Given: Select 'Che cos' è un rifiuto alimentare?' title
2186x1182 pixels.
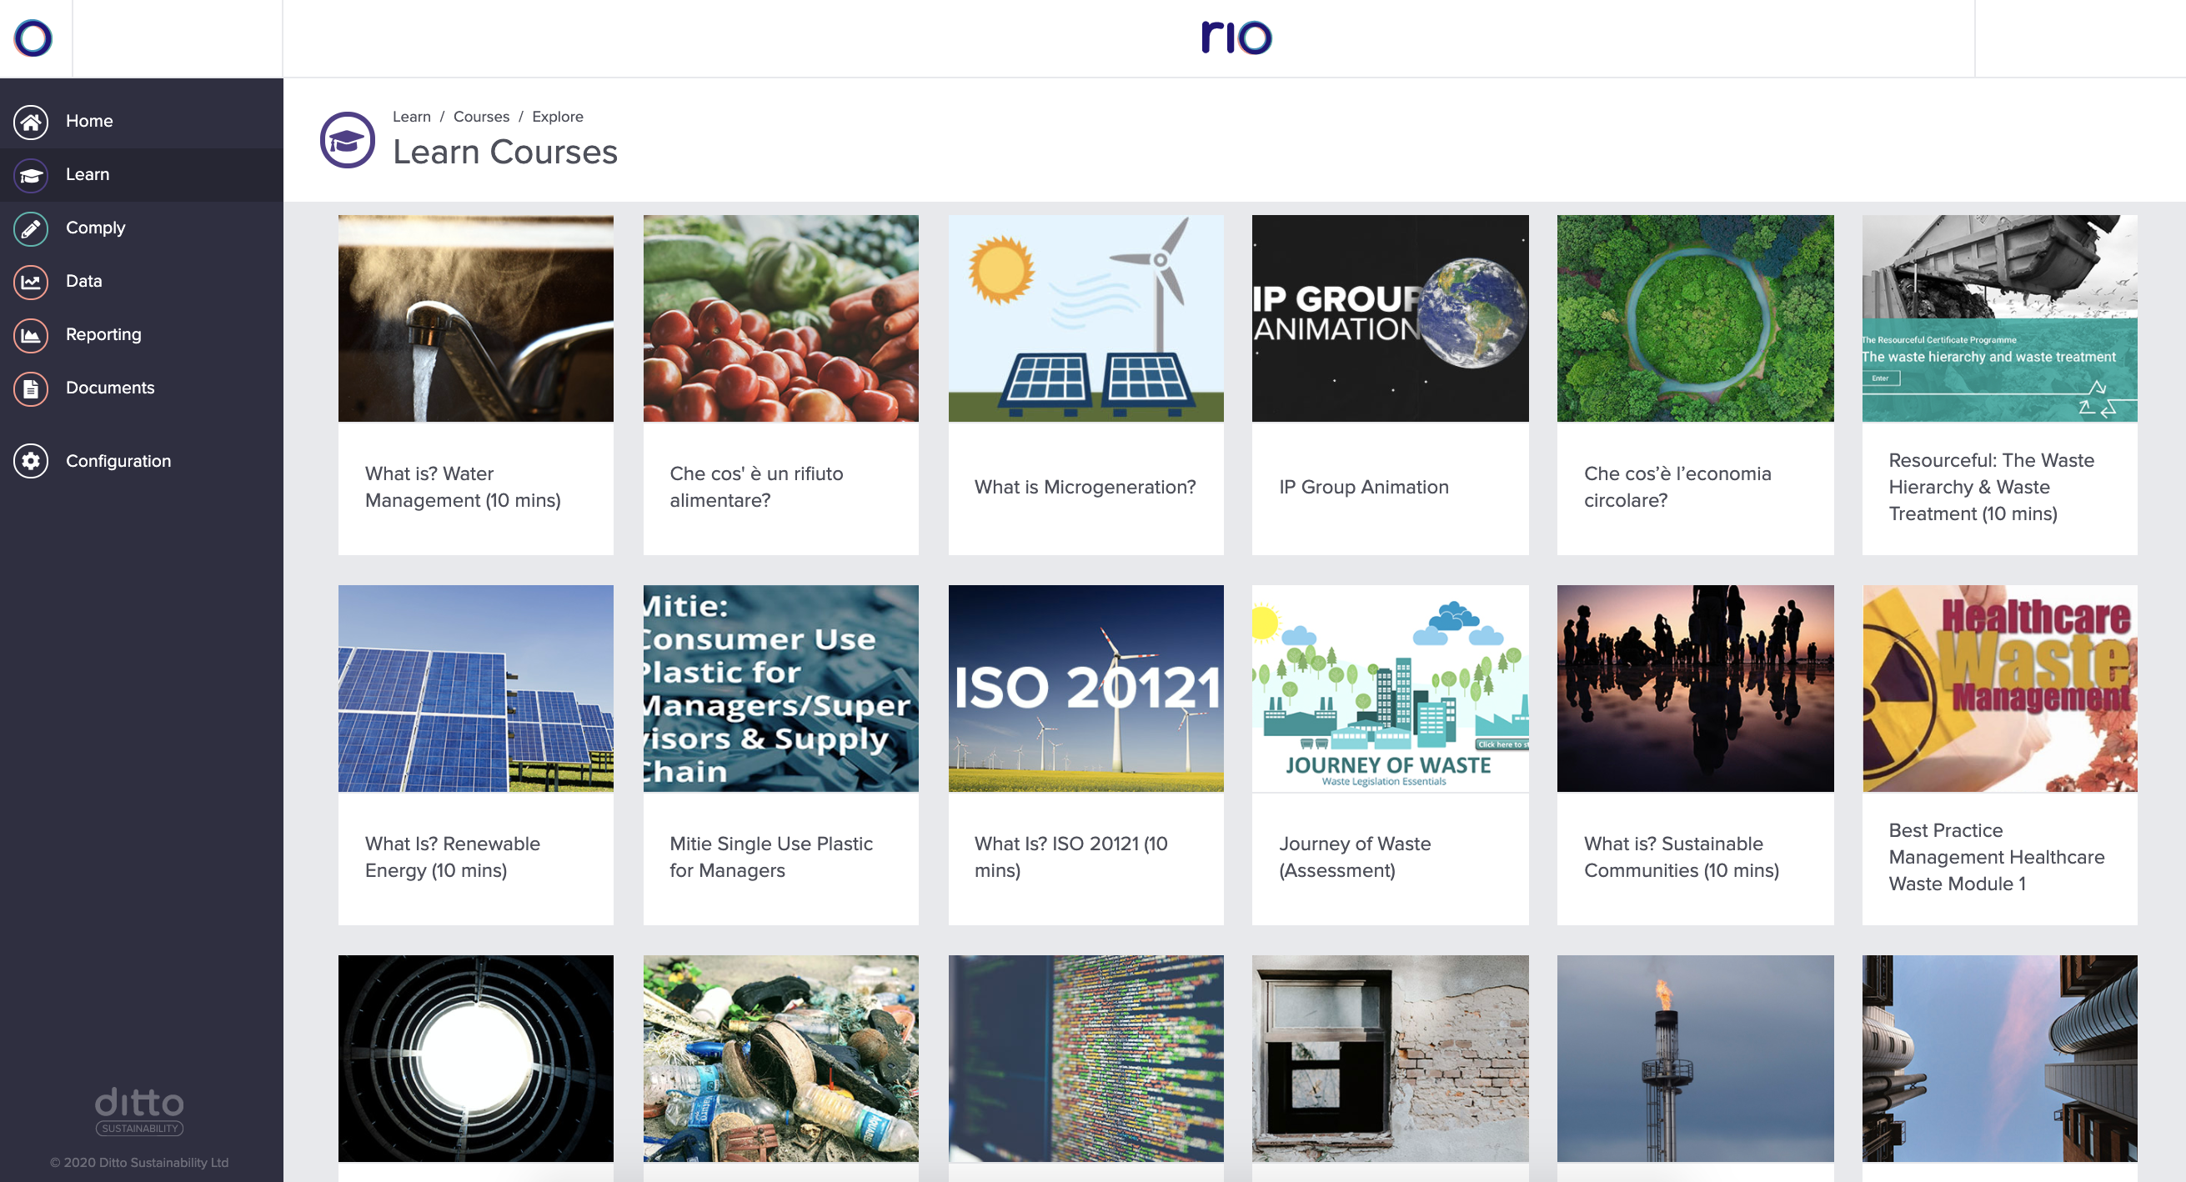Looking at the screenshot, I should click(x=756, y=488).
